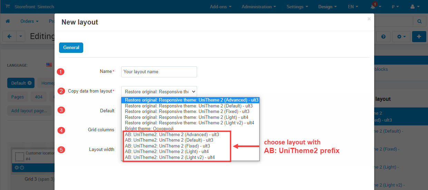The image size is (428, 190).
Task: Choose Restore original UniTheme 2 (Light v2) - ult4
Action: pyautogui.click(x=190, y=123)
